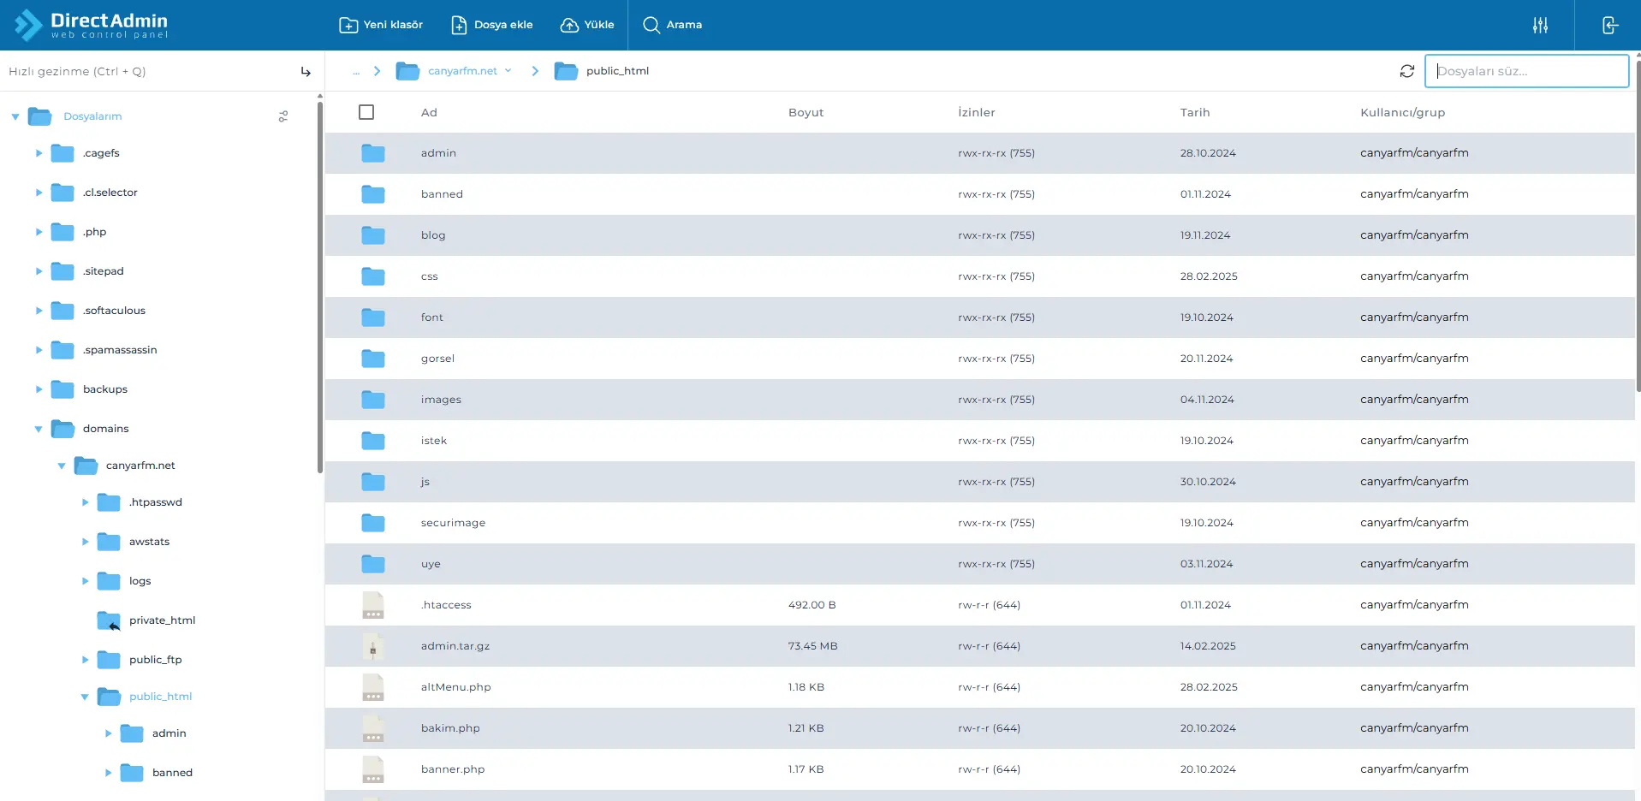Viewport: 1641px width, 801px height.
Task: Click the DirectAdmin logo
Action: point(92,25)
